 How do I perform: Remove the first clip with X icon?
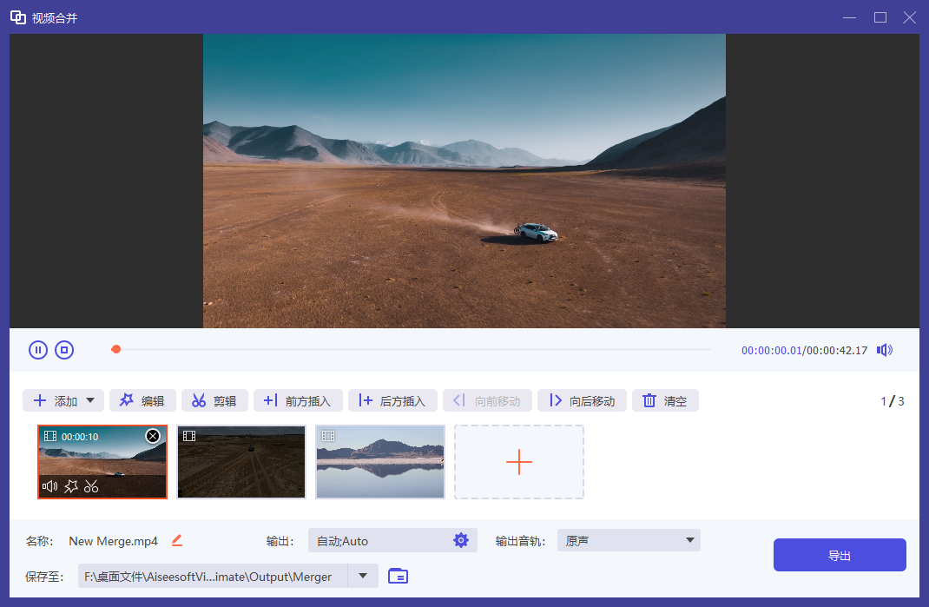click(153, 436)
